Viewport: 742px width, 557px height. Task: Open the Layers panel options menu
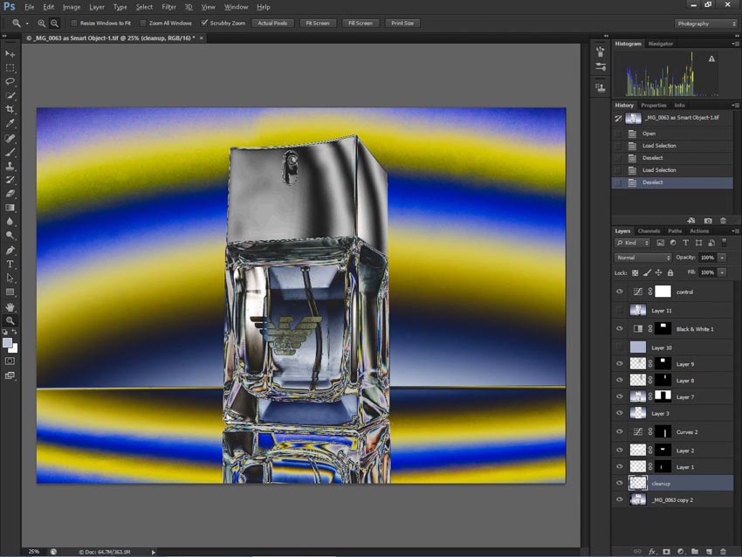pos(735,231)
